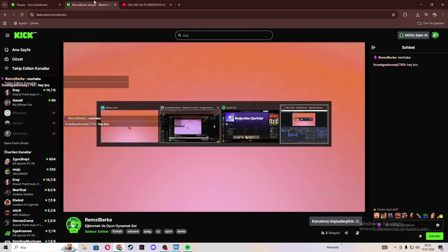Open RRaenee offline channel
448x252 pixels.
click(30, 113)
